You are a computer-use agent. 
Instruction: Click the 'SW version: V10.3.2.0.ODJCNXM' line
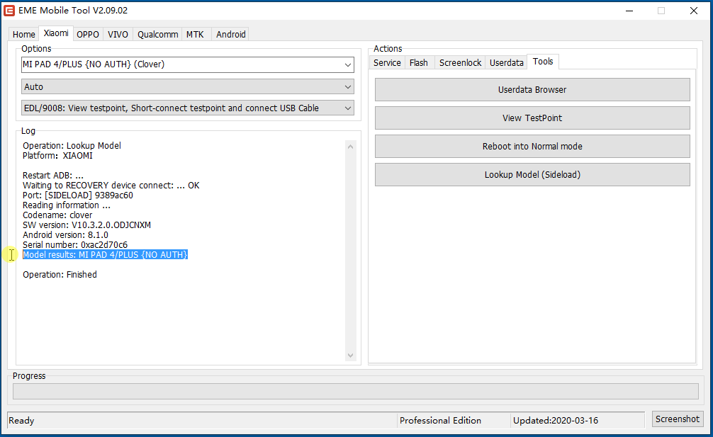pos(87,225)
